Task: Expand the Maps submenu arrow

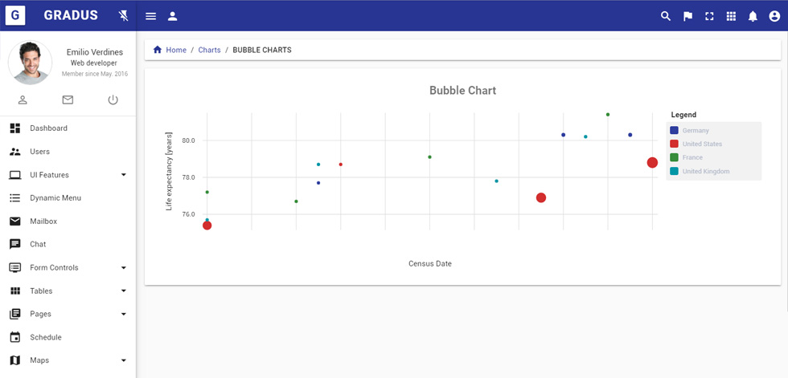Action: coord(124,360)
